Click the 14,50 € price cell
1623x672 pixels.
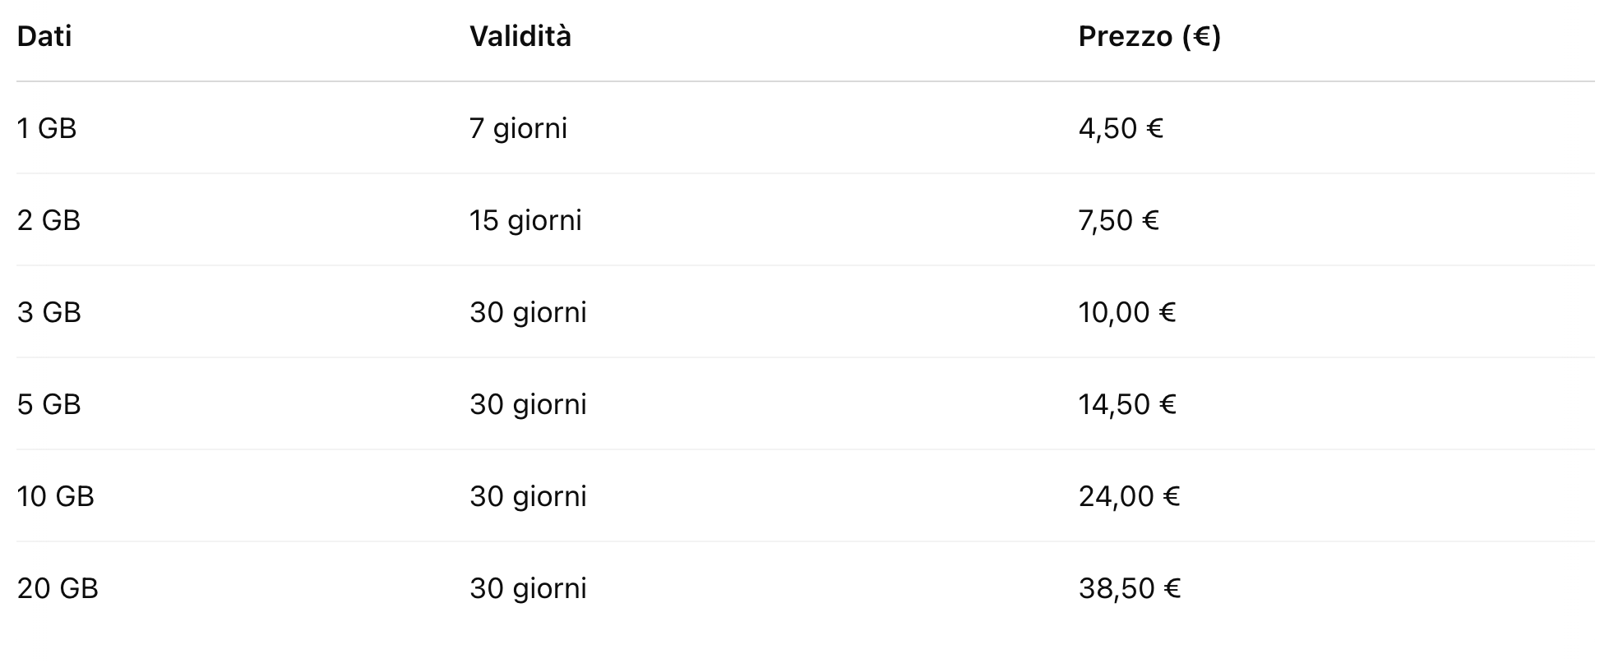point(1126,405)
